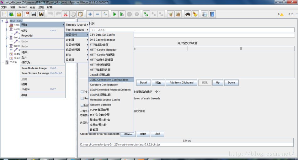
Task: Select 用户定义的变量 menu entry
Action: point(111,115)
